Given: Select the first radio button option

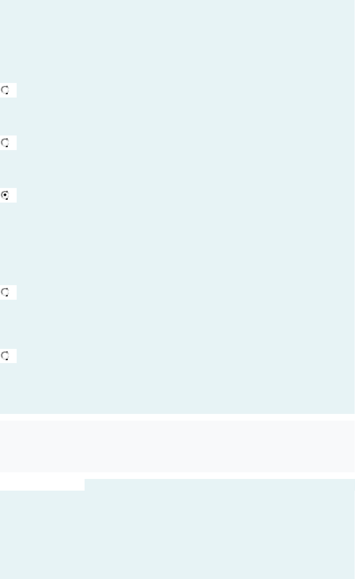Looking at the screenshot, I should pyautogui.click(x=5, y=90).
